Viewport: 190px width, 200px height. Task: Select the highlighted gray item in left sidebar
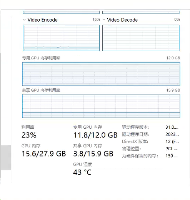6,158
